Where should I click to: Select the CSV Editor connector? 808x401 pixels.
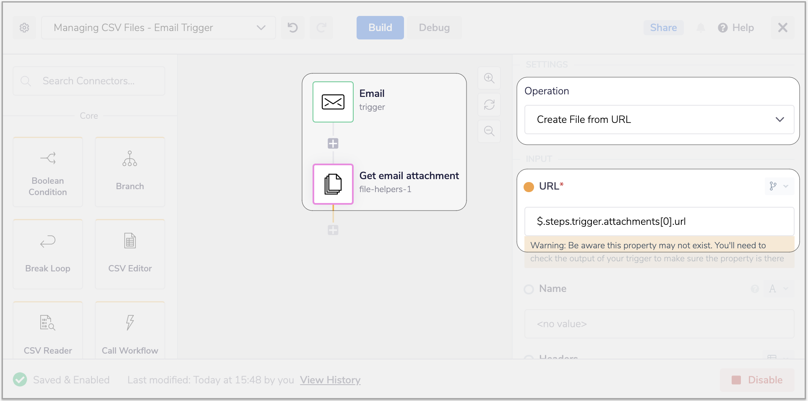coord(130,254)
